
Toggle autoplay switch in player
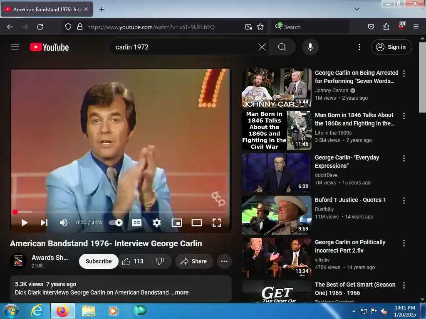(116, 223)
